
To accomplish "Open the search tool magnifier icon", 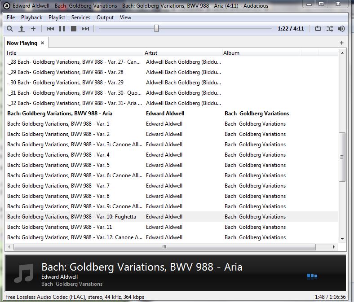I will pos(9,29).
